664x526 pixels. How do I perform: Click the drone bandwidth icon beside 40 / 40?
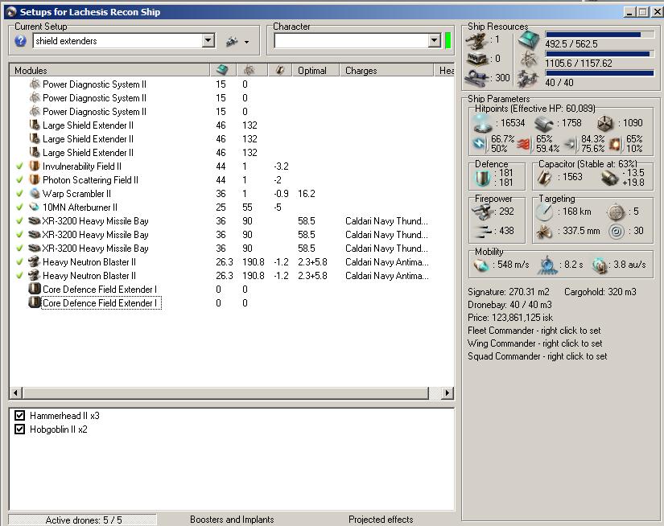[x=529, y=79]
